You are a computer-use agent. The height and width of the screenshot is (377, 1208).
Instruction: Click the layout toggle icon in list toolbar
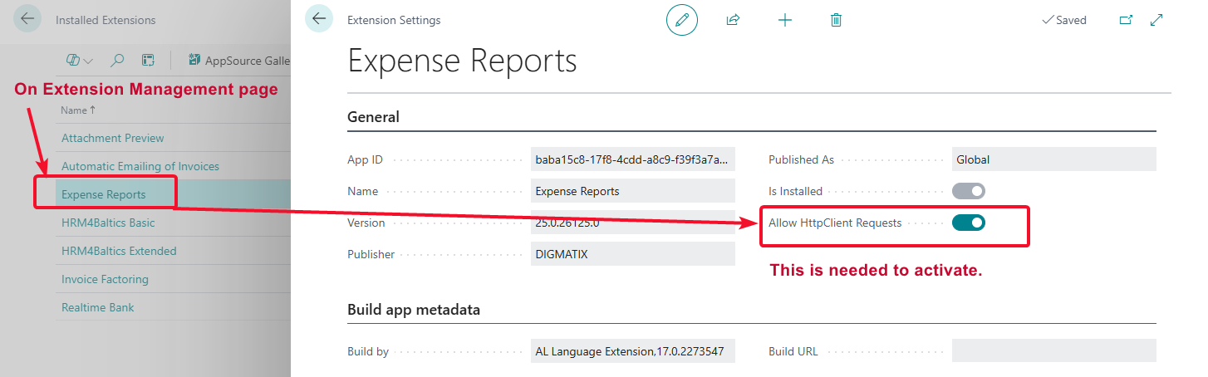point(148,60)
